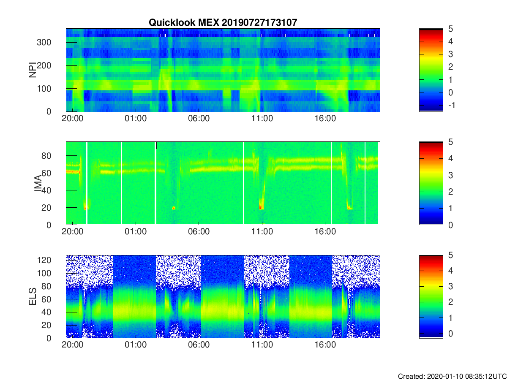Click the ELS spectrogram plot area

click(223, 296)
